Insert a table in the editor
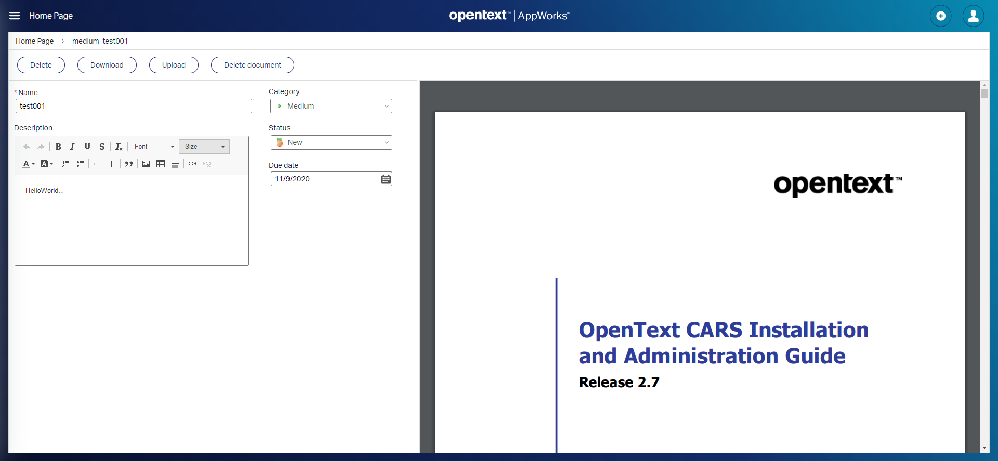998x462 pixels. 161,164
